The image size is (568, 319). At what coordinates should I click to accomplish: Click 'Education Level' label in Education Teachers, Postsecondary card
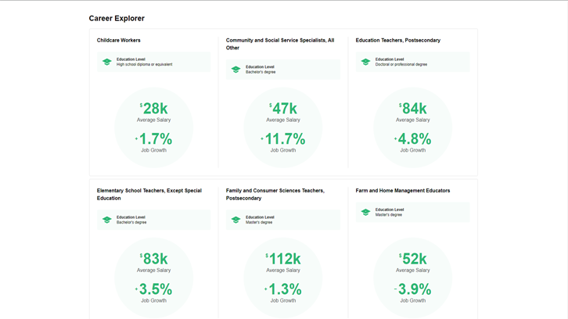click(390, 59)
